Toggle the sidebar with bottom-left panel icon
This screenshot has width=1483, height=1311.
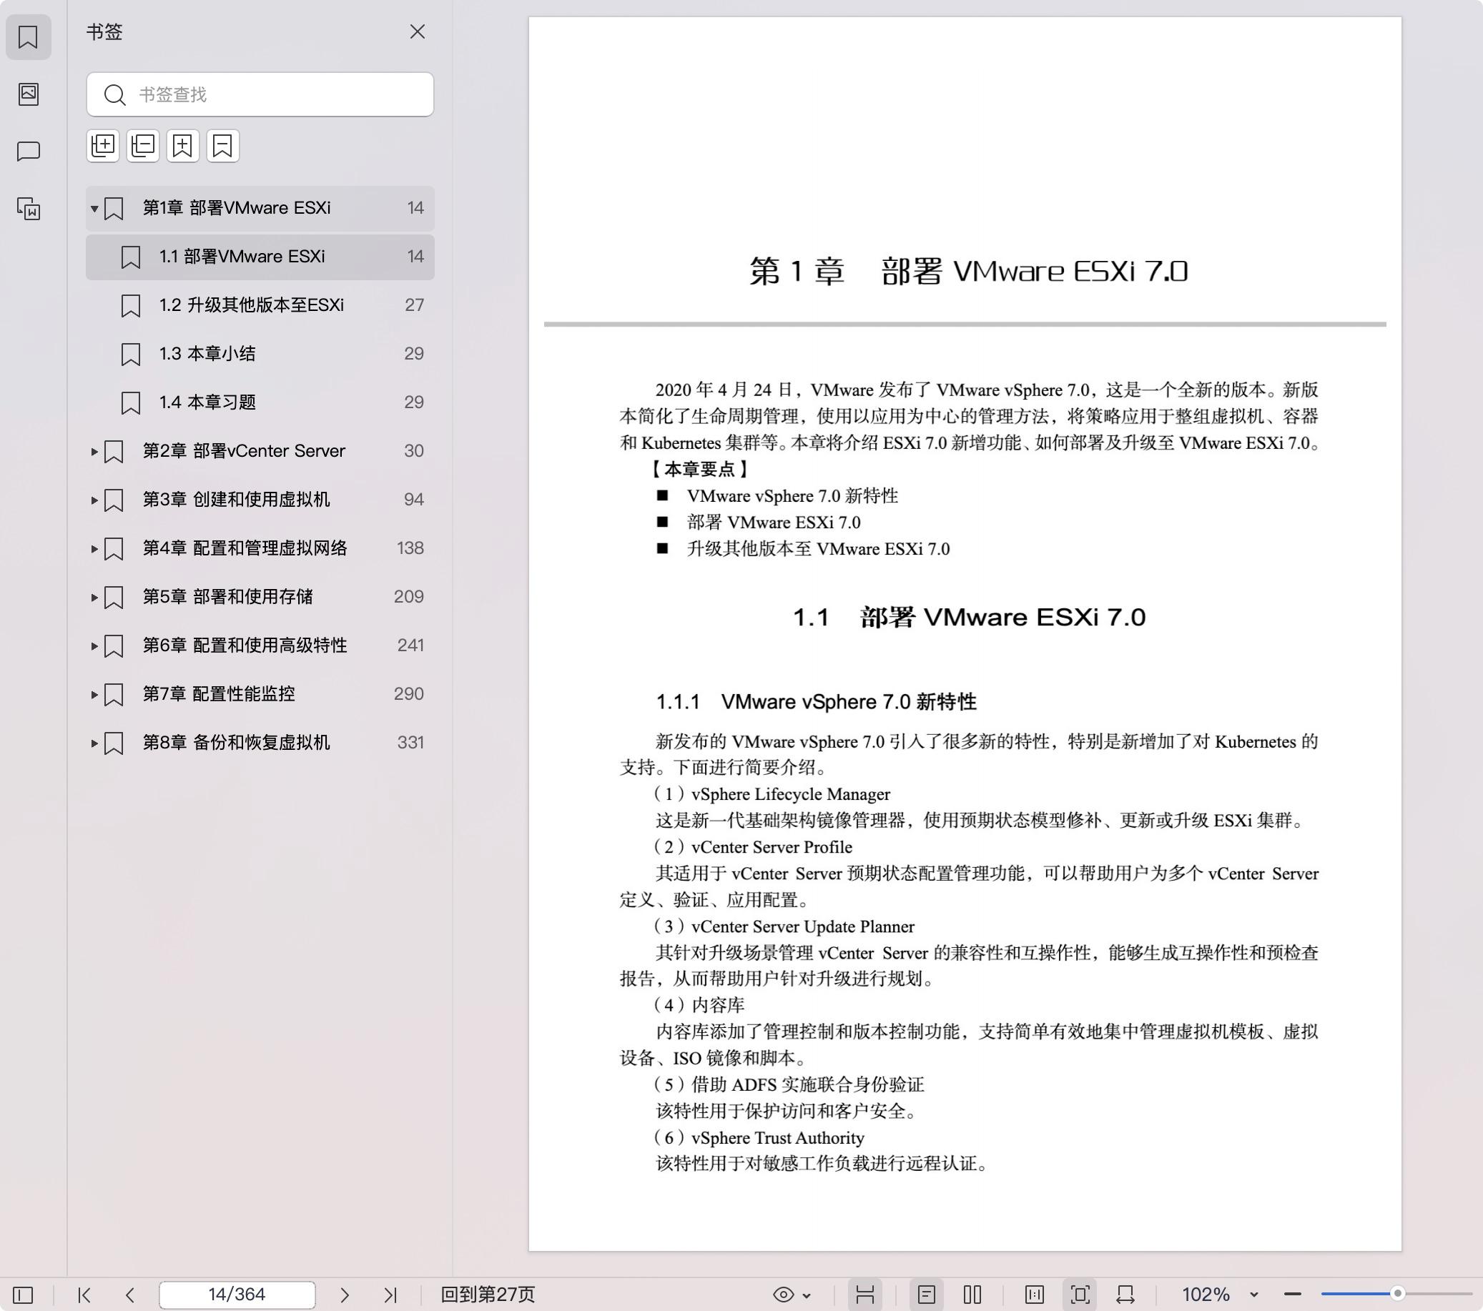pos(23,1295)
